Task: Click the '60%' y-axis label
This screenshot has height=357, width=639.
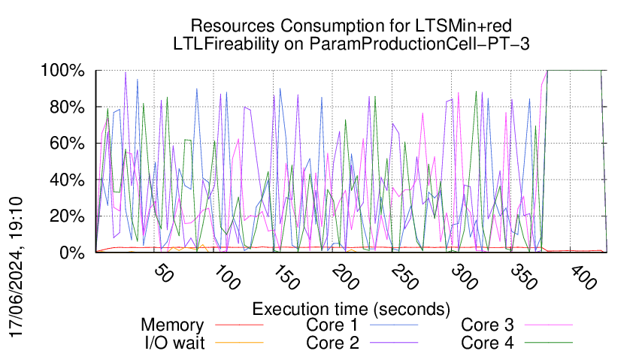Action: 67,144
